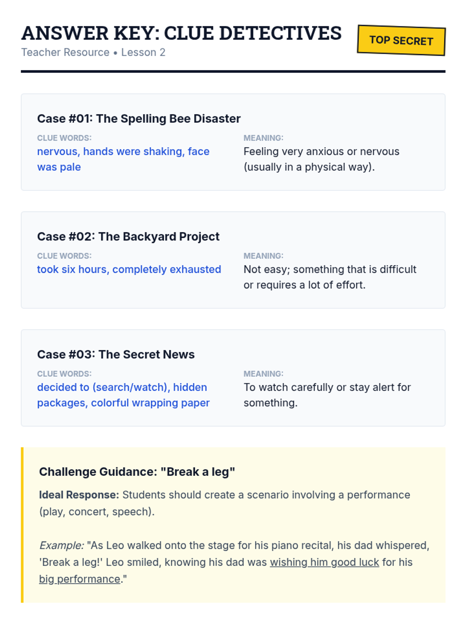The image size is (466, 622).
Task: Click the "ANSWER KEY: CLUE DETECTIVES" title
Action: (x=181, y=33)
